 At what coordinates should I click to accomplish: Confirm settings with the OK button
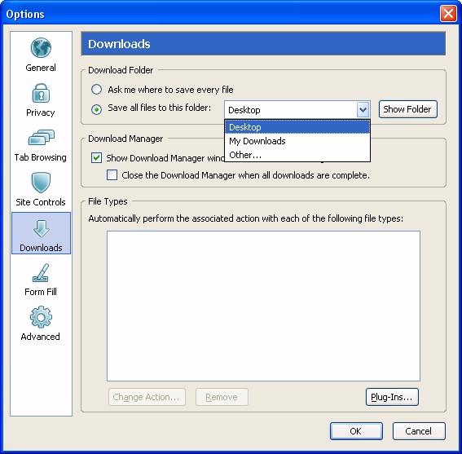[x=356, y=431]
